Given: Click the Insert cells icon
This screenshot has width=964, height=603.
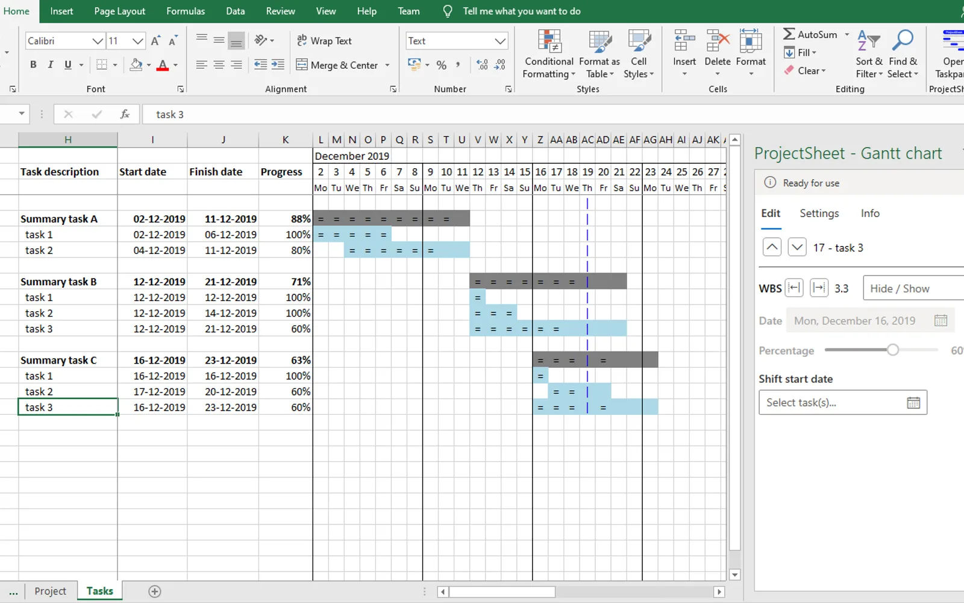Looking at the screenshot, I should [x=684, y=41].
